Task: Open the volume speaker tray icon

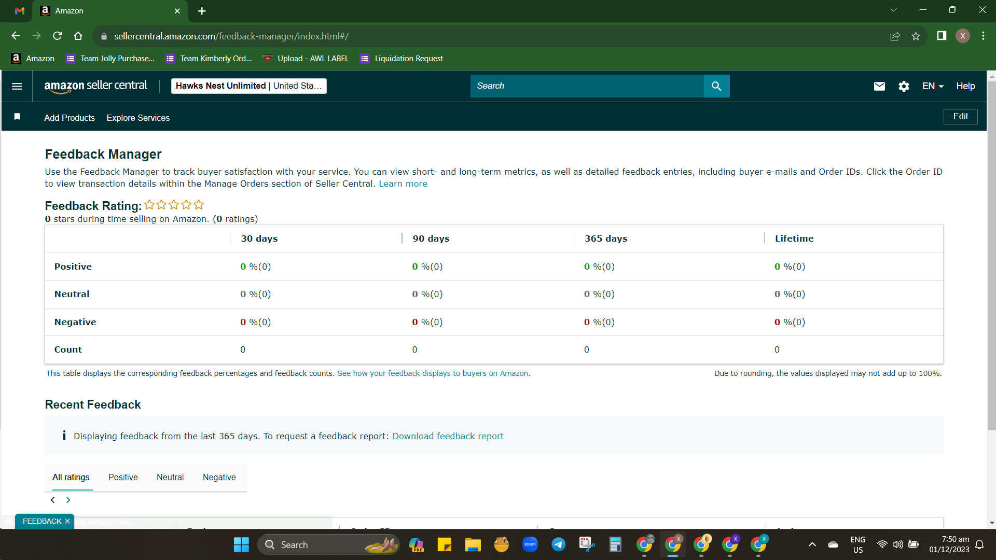Action: click(x=897, y=544)
